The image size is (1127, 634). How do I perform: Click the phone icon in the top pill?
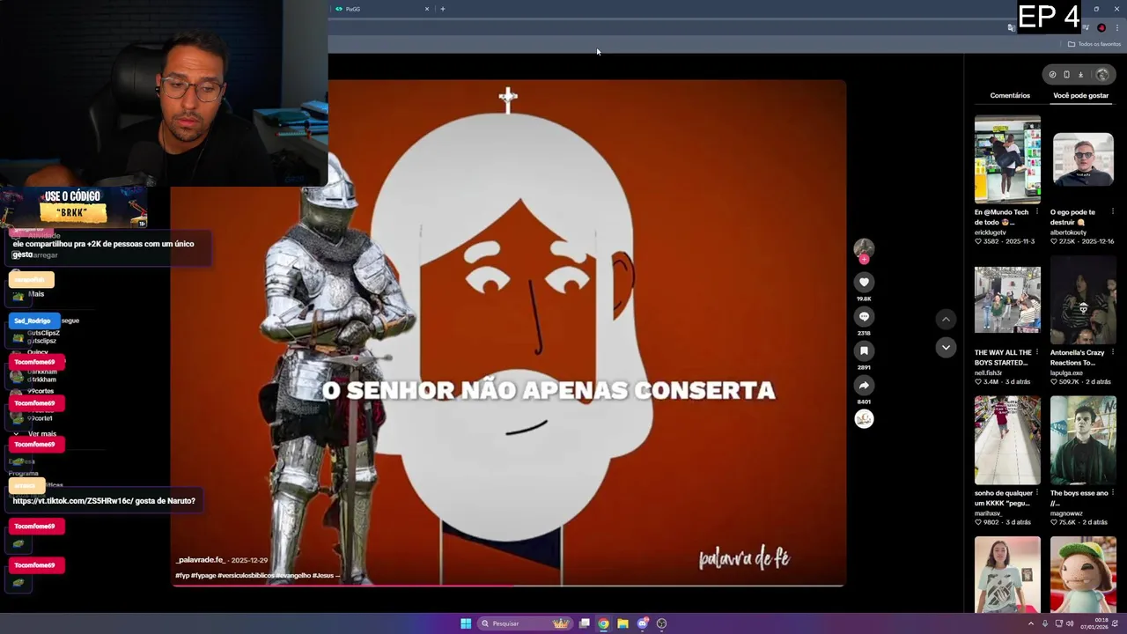(1066, 75)
